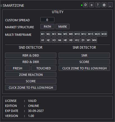The width and height of the screenshot is (115, 122).
Task: Minimize the SmartZone panel
Action: tap(110, 5)
